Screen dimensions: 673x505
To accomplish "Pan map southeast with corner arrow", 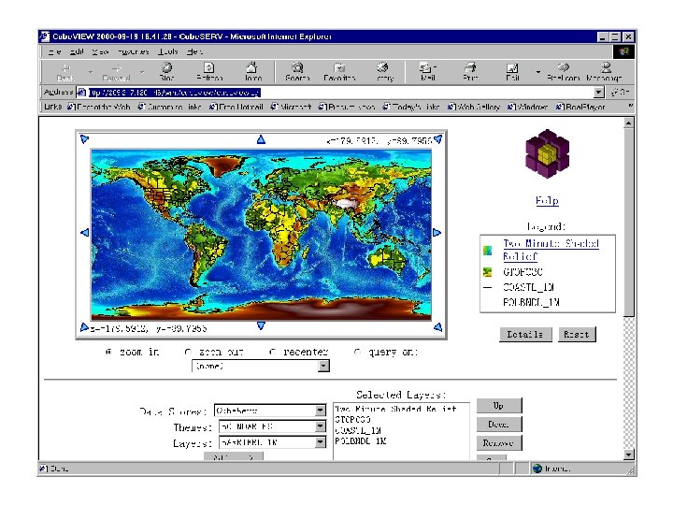I will coord(437,327).
